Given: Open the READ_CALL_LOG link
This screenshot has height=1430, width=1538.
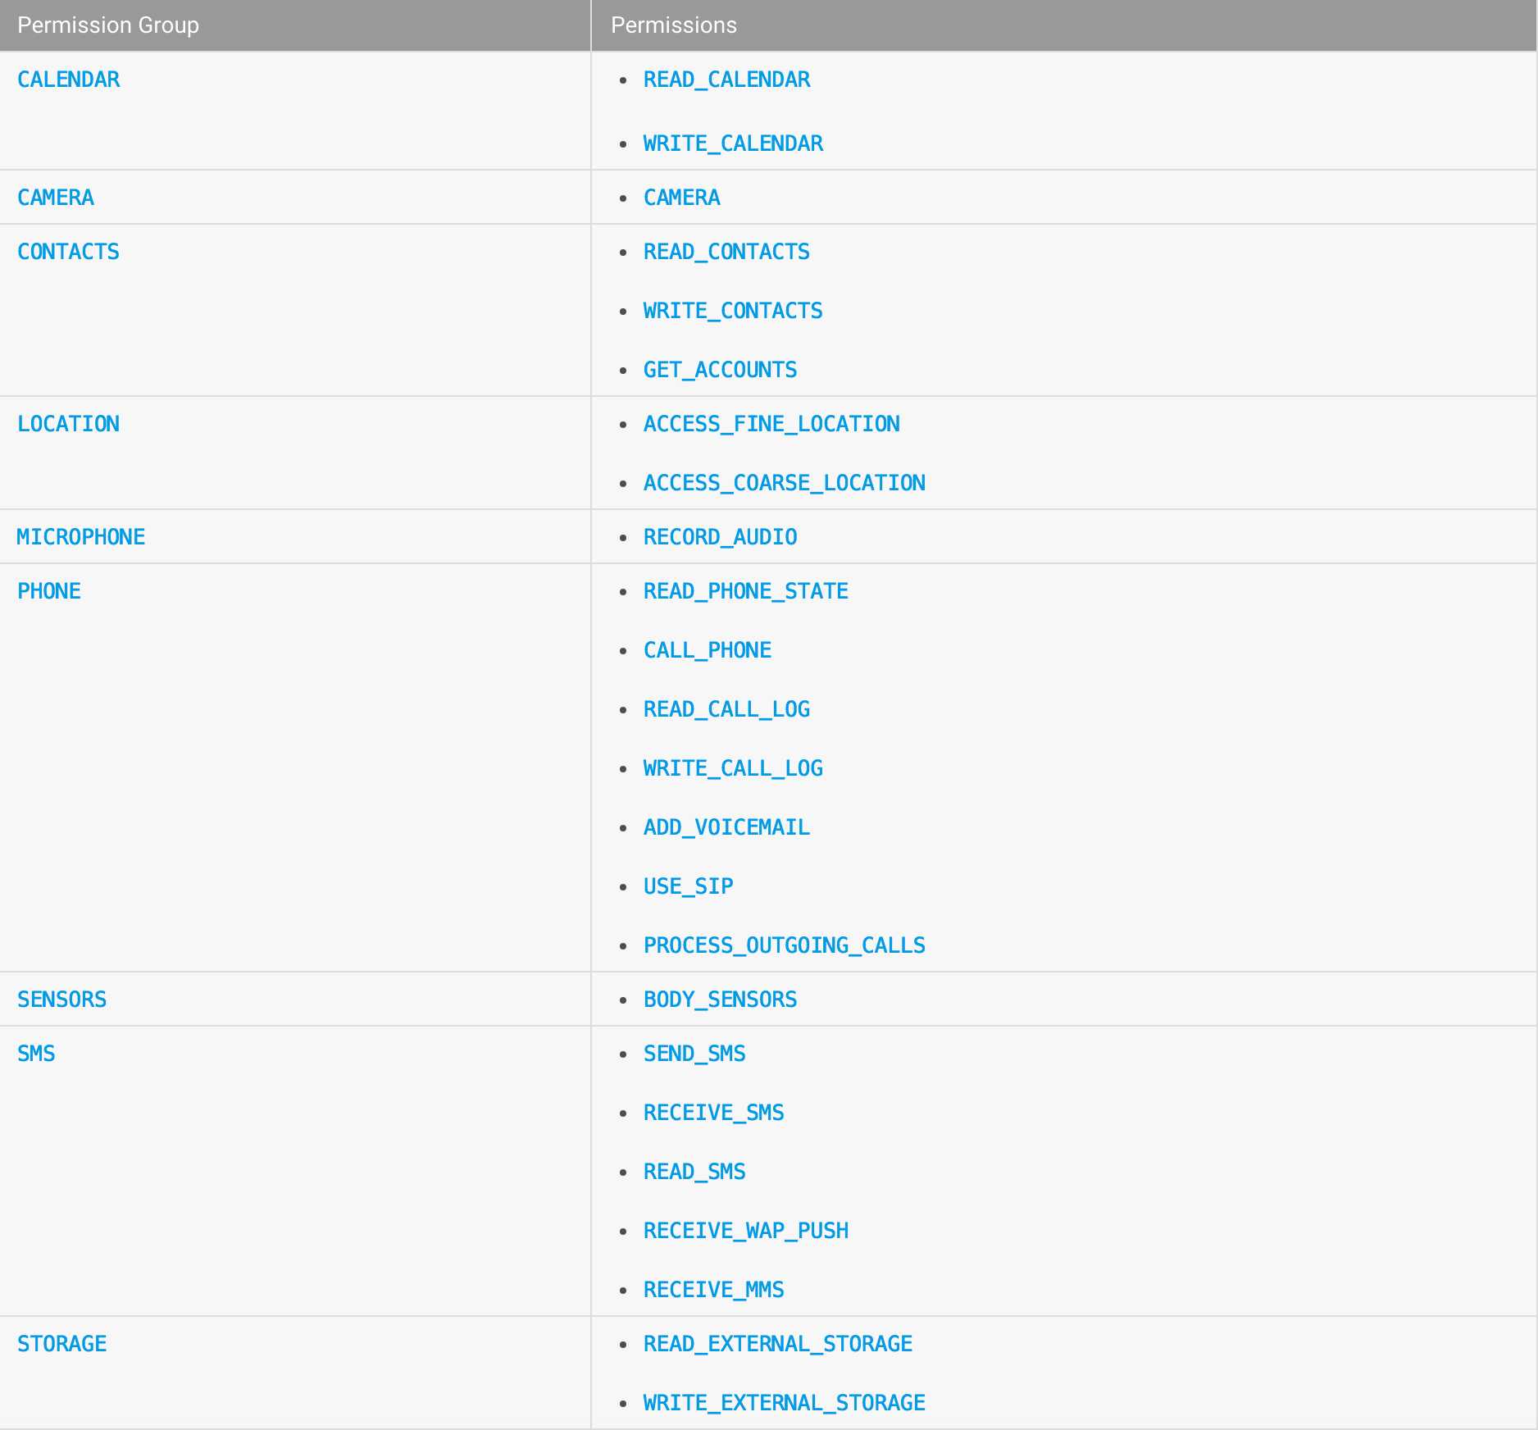Looking at the screenshot, I should tap(726, 709).
